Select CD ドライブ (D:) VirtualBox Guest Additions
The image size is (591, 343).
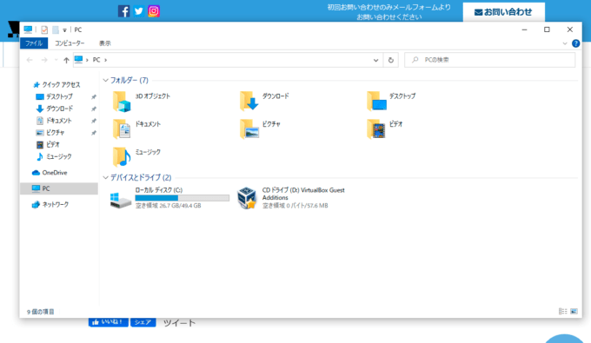(x=291, y=198)
